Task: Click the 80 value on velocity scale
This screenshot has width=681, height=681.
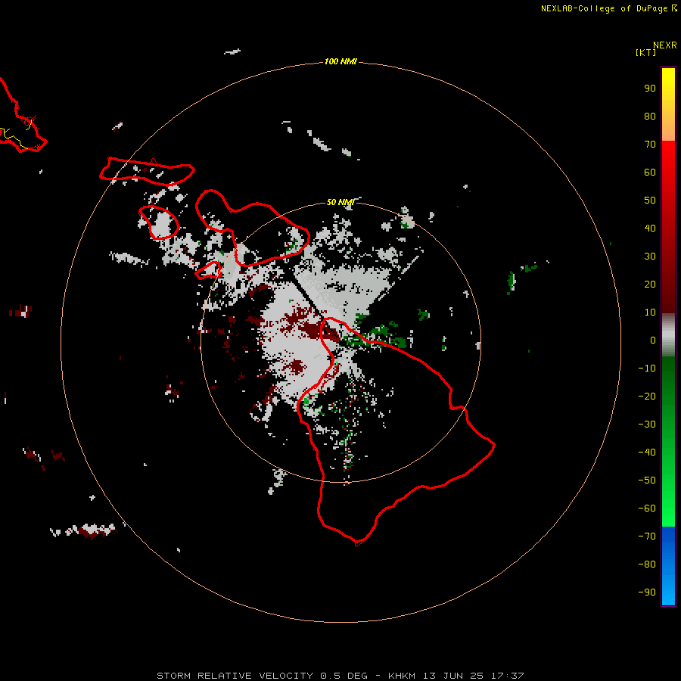Action: [650, 117]
